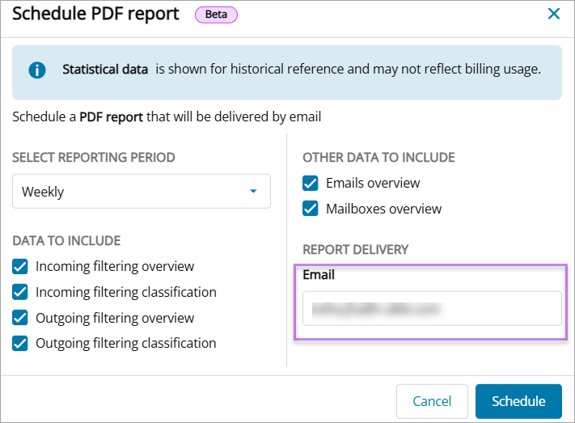
Task: Click the purple Beta badge
Action: coord(216,14)
